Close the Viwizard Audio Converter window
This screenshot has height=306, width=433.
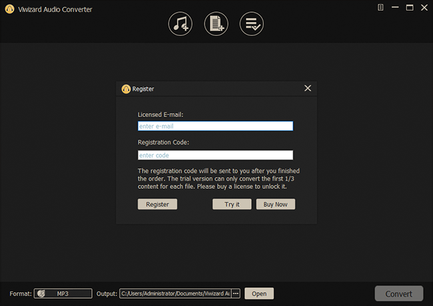pos(424,7)
